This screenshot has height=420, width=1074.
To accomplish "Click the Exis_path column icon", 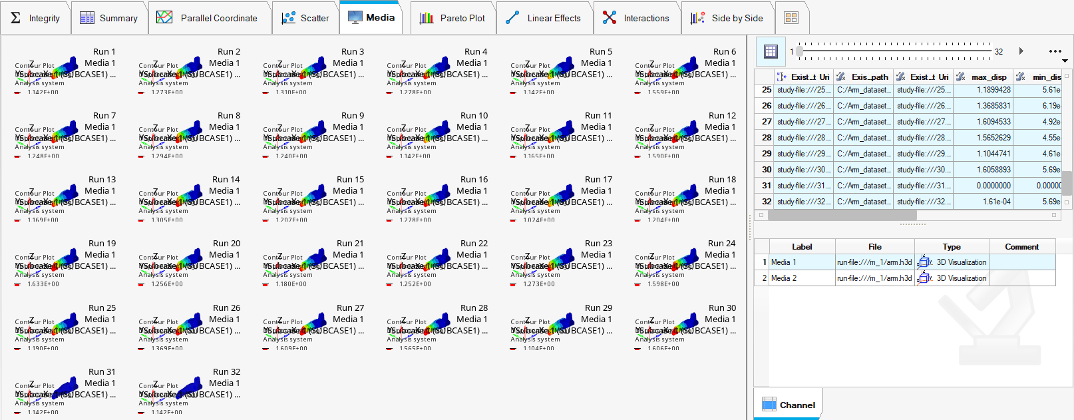I will tap(841, 77).
